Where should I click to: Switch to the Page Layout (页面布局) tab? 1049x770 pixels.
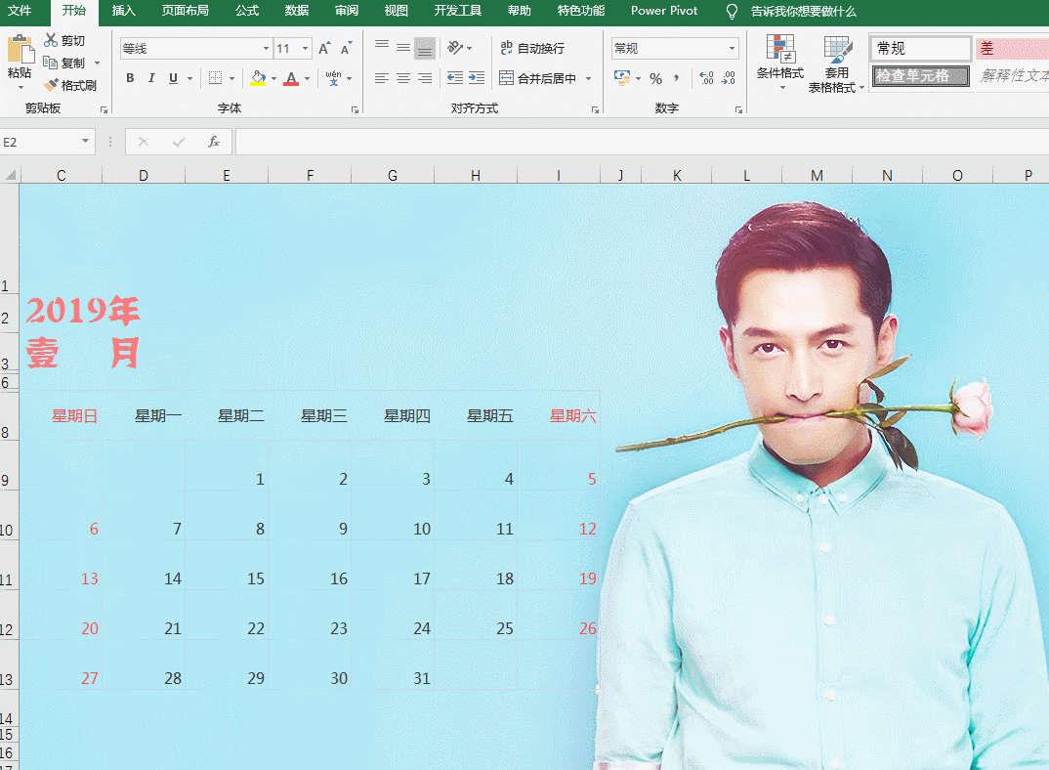[x=186, y=11]
